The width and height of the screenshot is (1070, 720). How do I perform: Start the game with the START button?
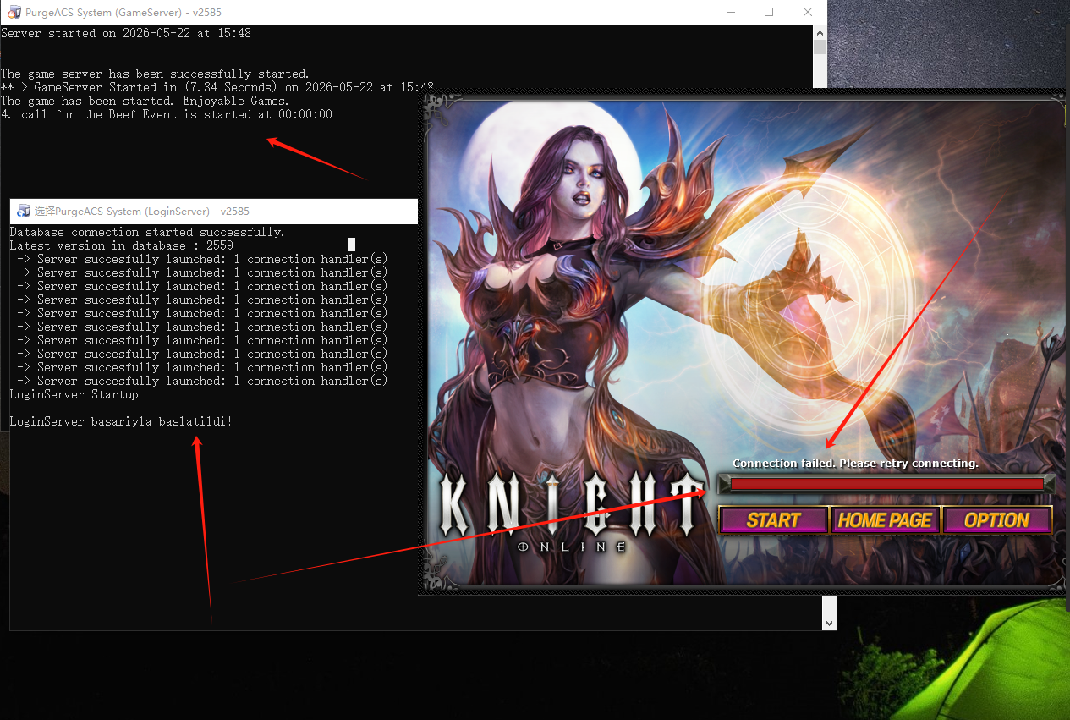(x=773, y=520)
